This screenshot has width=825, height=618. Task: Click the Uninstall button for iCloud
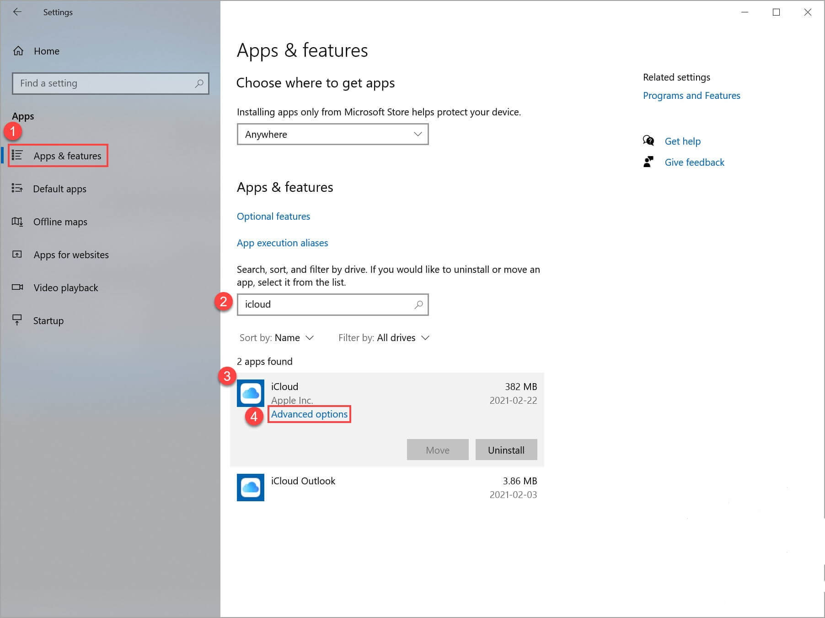click(506, 450)
